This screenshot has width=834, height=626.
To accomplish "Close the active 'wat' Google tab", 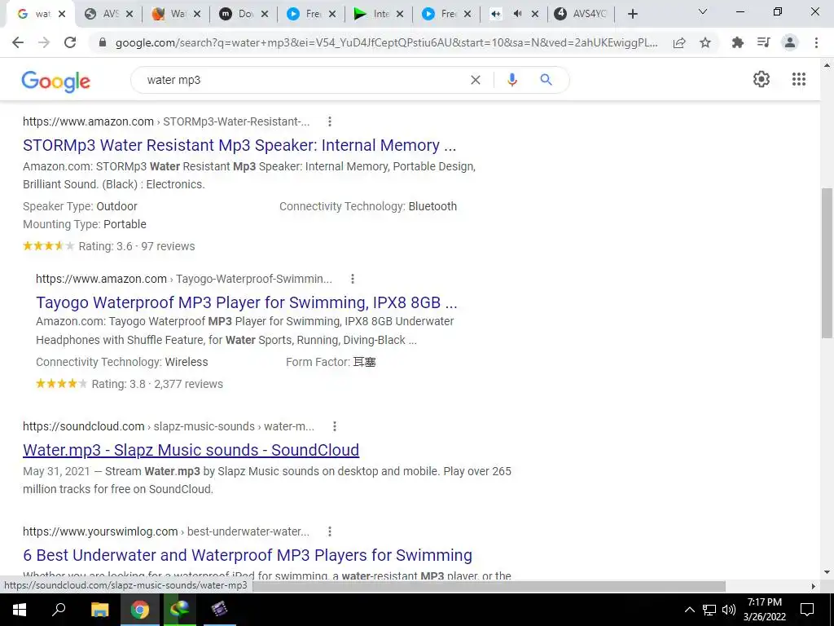I will tap(62, 15).
